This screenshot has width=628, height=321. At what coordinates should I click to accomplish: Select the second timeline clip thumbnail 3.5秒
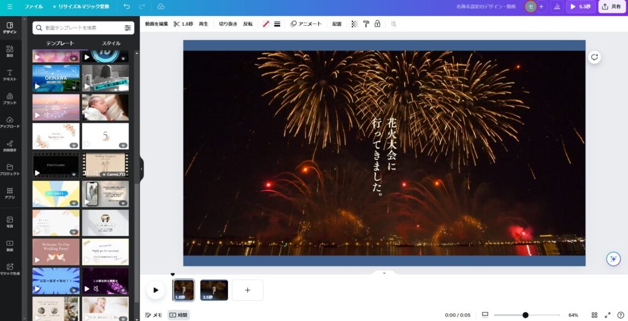(214, 290)
